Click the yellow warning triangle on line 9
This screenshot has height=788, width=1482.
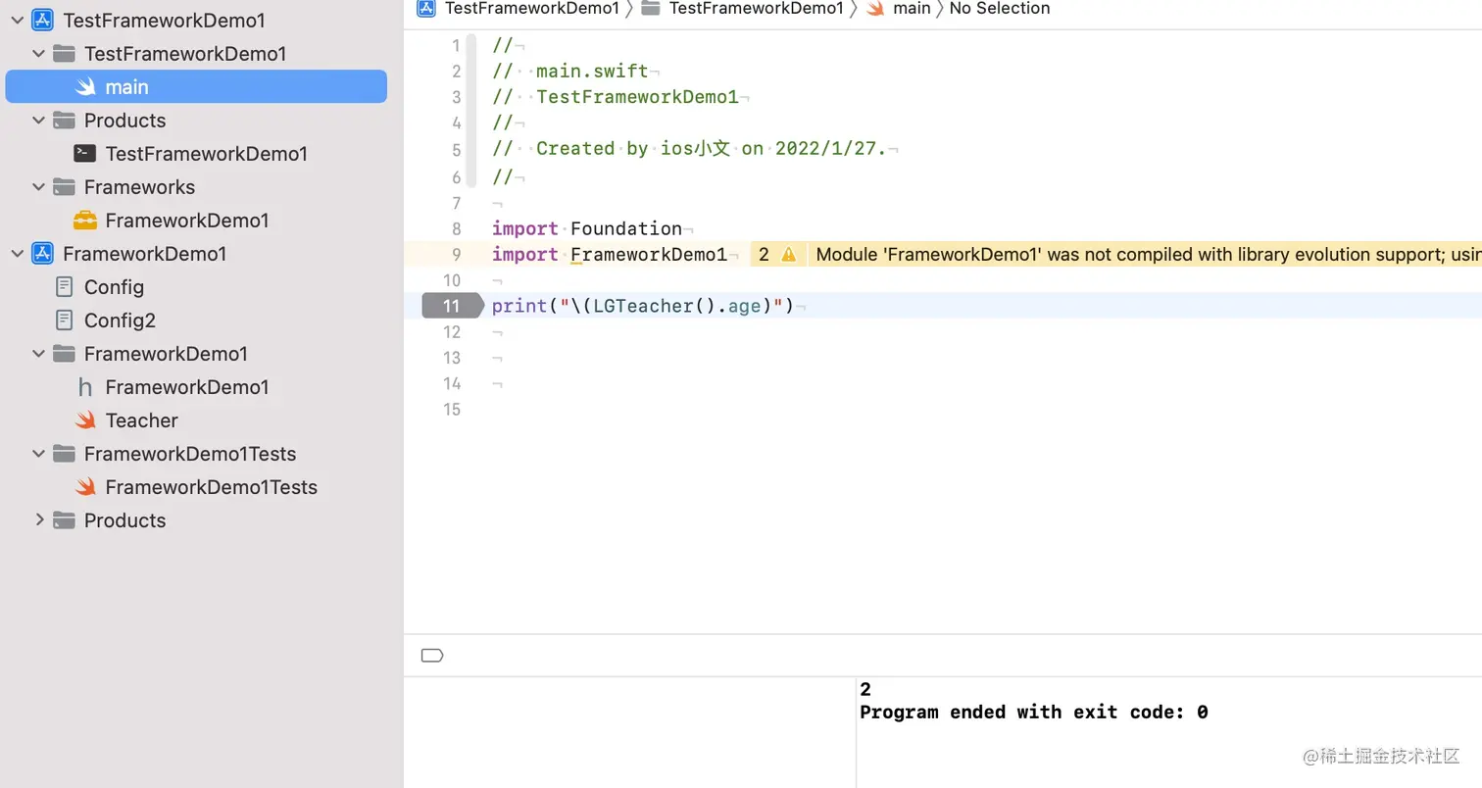(788, 255)
